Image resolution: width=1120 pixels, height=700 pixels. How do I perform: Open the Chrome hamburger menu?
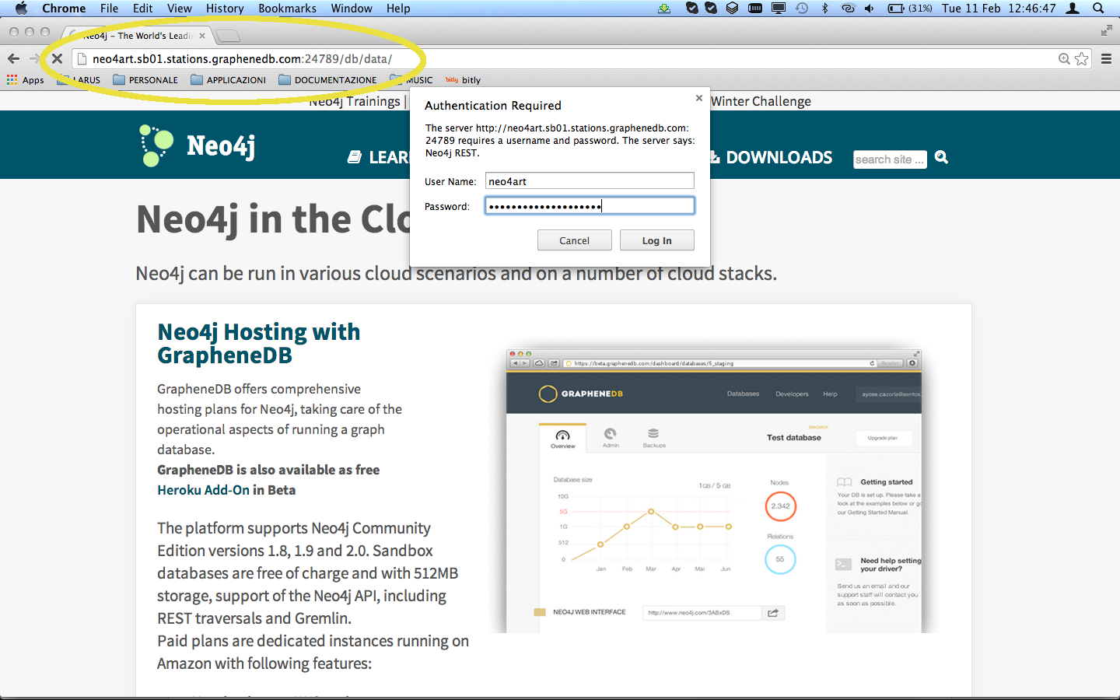click(x=1106, y=58)
